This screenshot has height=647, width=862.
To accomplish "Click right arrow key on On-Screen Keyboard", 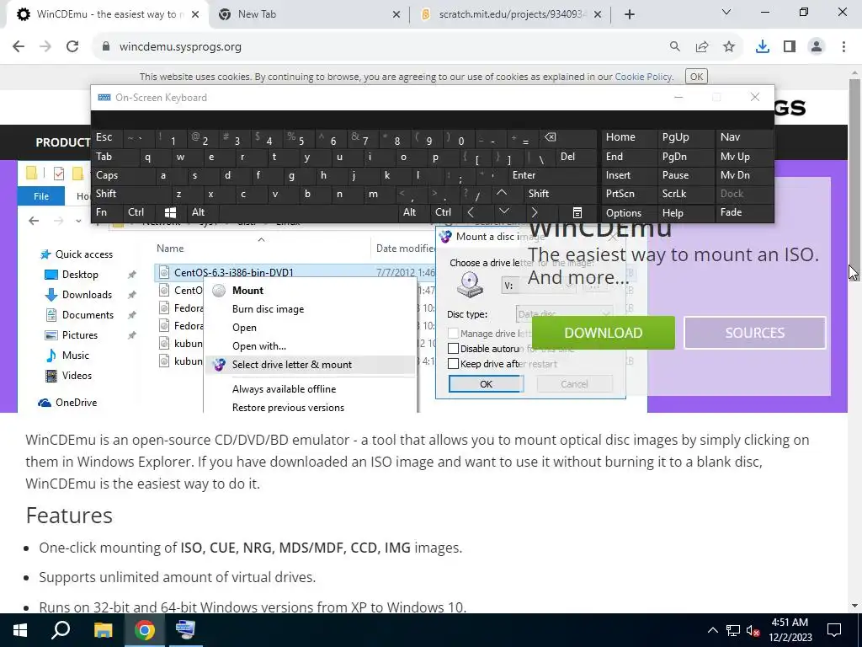I will tap(534, 212).
